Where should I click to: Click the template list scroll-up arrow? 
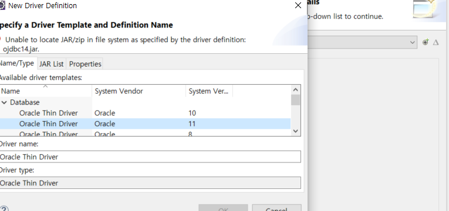[x=296, y=90]
